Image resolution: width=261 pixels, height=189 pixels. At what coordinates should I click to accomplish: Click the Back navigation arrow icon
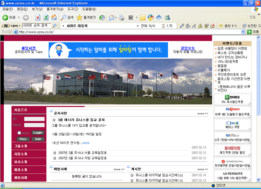click(5, 17)
